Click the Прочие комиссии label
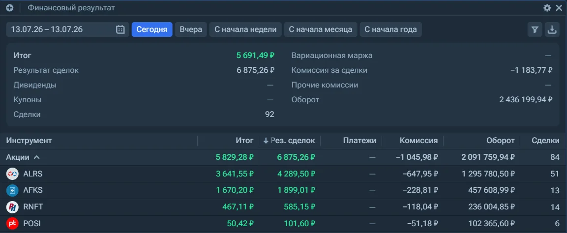 (x=325, y=85)
